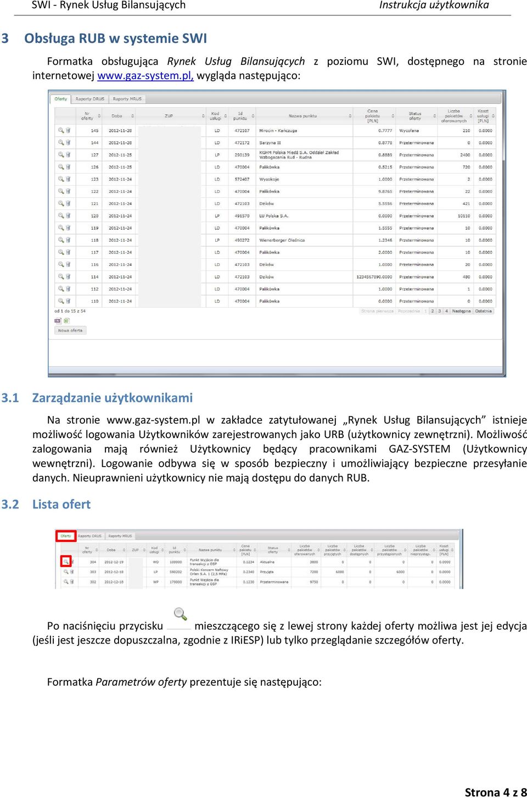Click magnifier for offer 304 in lower table

click(x=65, y=562)
